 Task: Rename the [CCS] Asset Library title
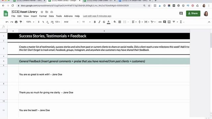(x=24, y=12)
